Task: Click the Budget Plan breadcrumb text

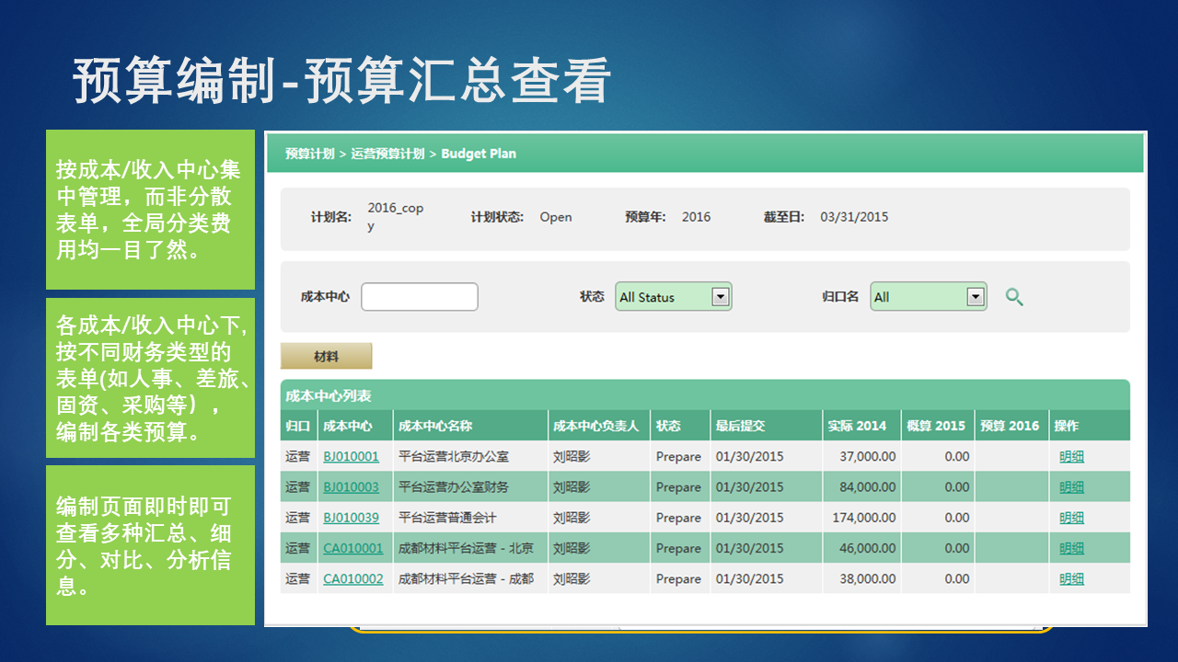Action: [479, 154]
